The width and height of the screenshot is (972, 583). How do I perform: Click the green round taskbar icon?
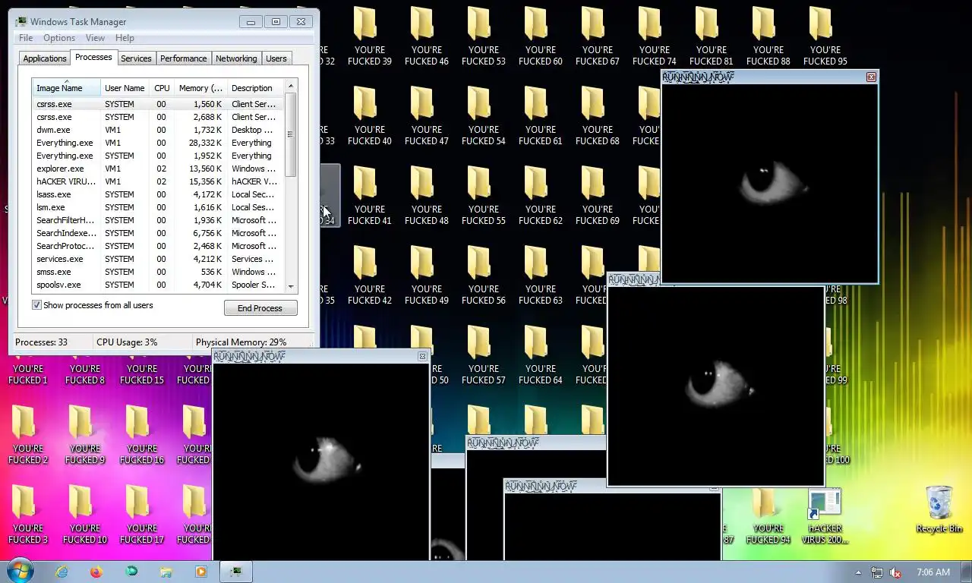click(x=131, y=572)
